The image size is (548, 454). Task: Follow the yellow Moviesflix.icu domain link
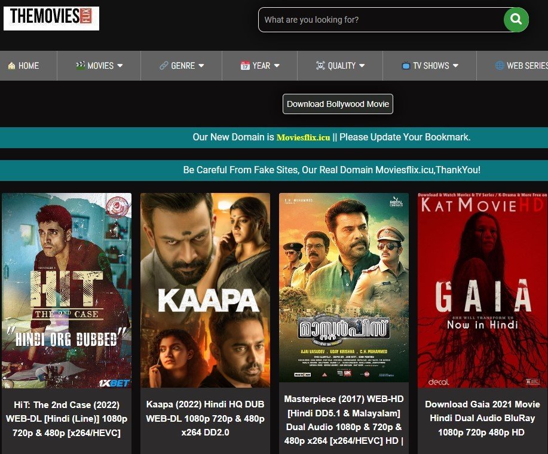[303, 137]
